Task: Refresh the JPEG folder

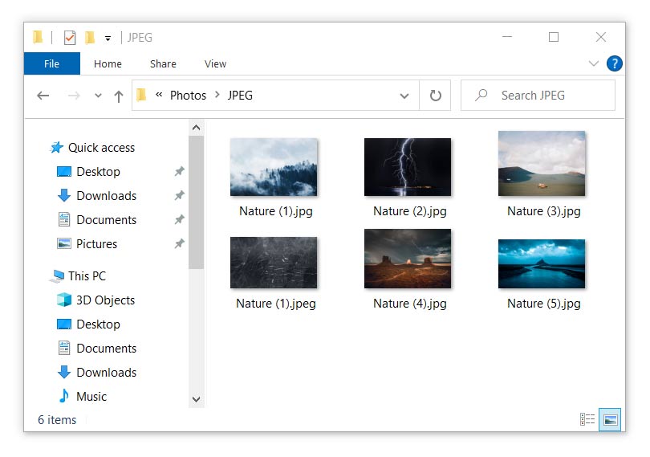Action: (435, 96)
